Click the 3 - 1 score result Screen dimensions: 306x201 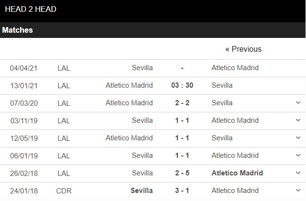(182, 191)
